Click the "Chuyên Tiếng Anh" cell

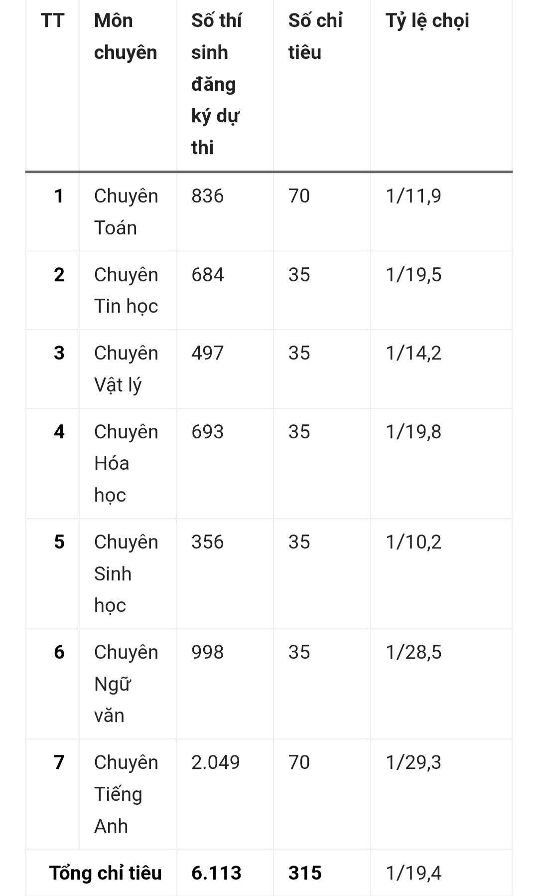pyautogui.click(x=126, y=794)
